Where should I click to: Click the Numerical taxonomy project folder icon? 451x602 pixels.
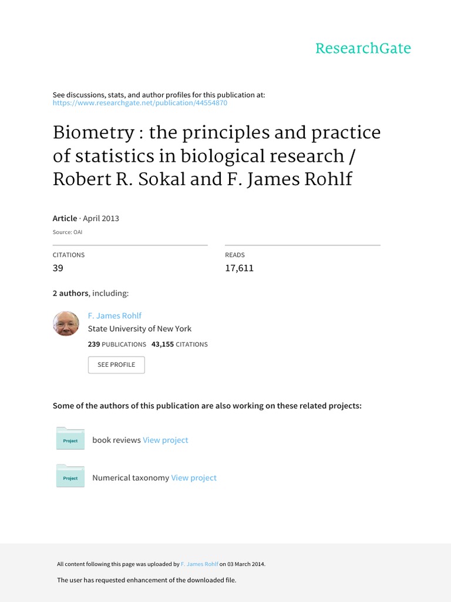[70, 477]
